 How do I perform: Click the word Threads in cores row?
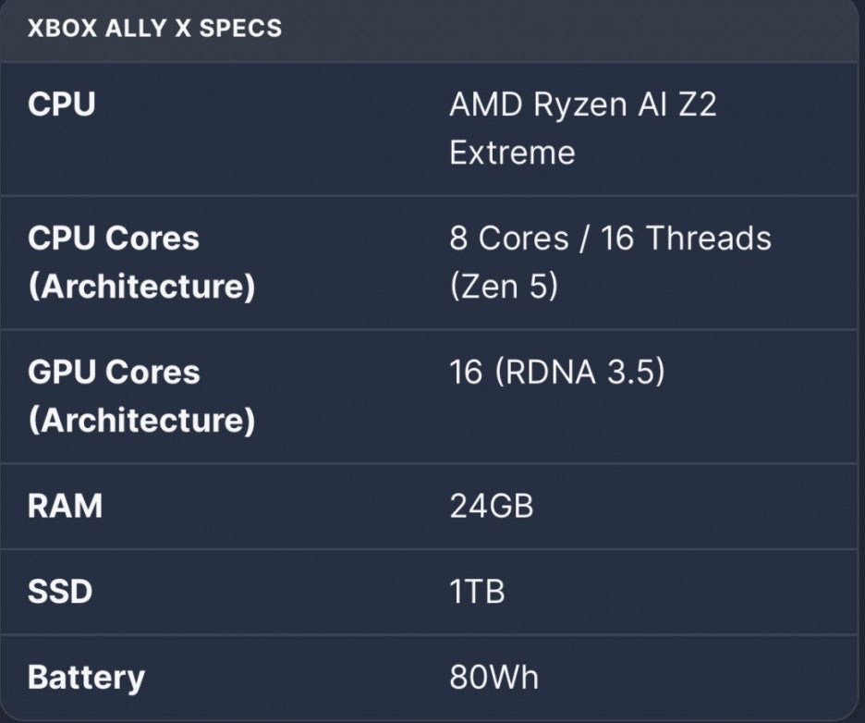708,238
